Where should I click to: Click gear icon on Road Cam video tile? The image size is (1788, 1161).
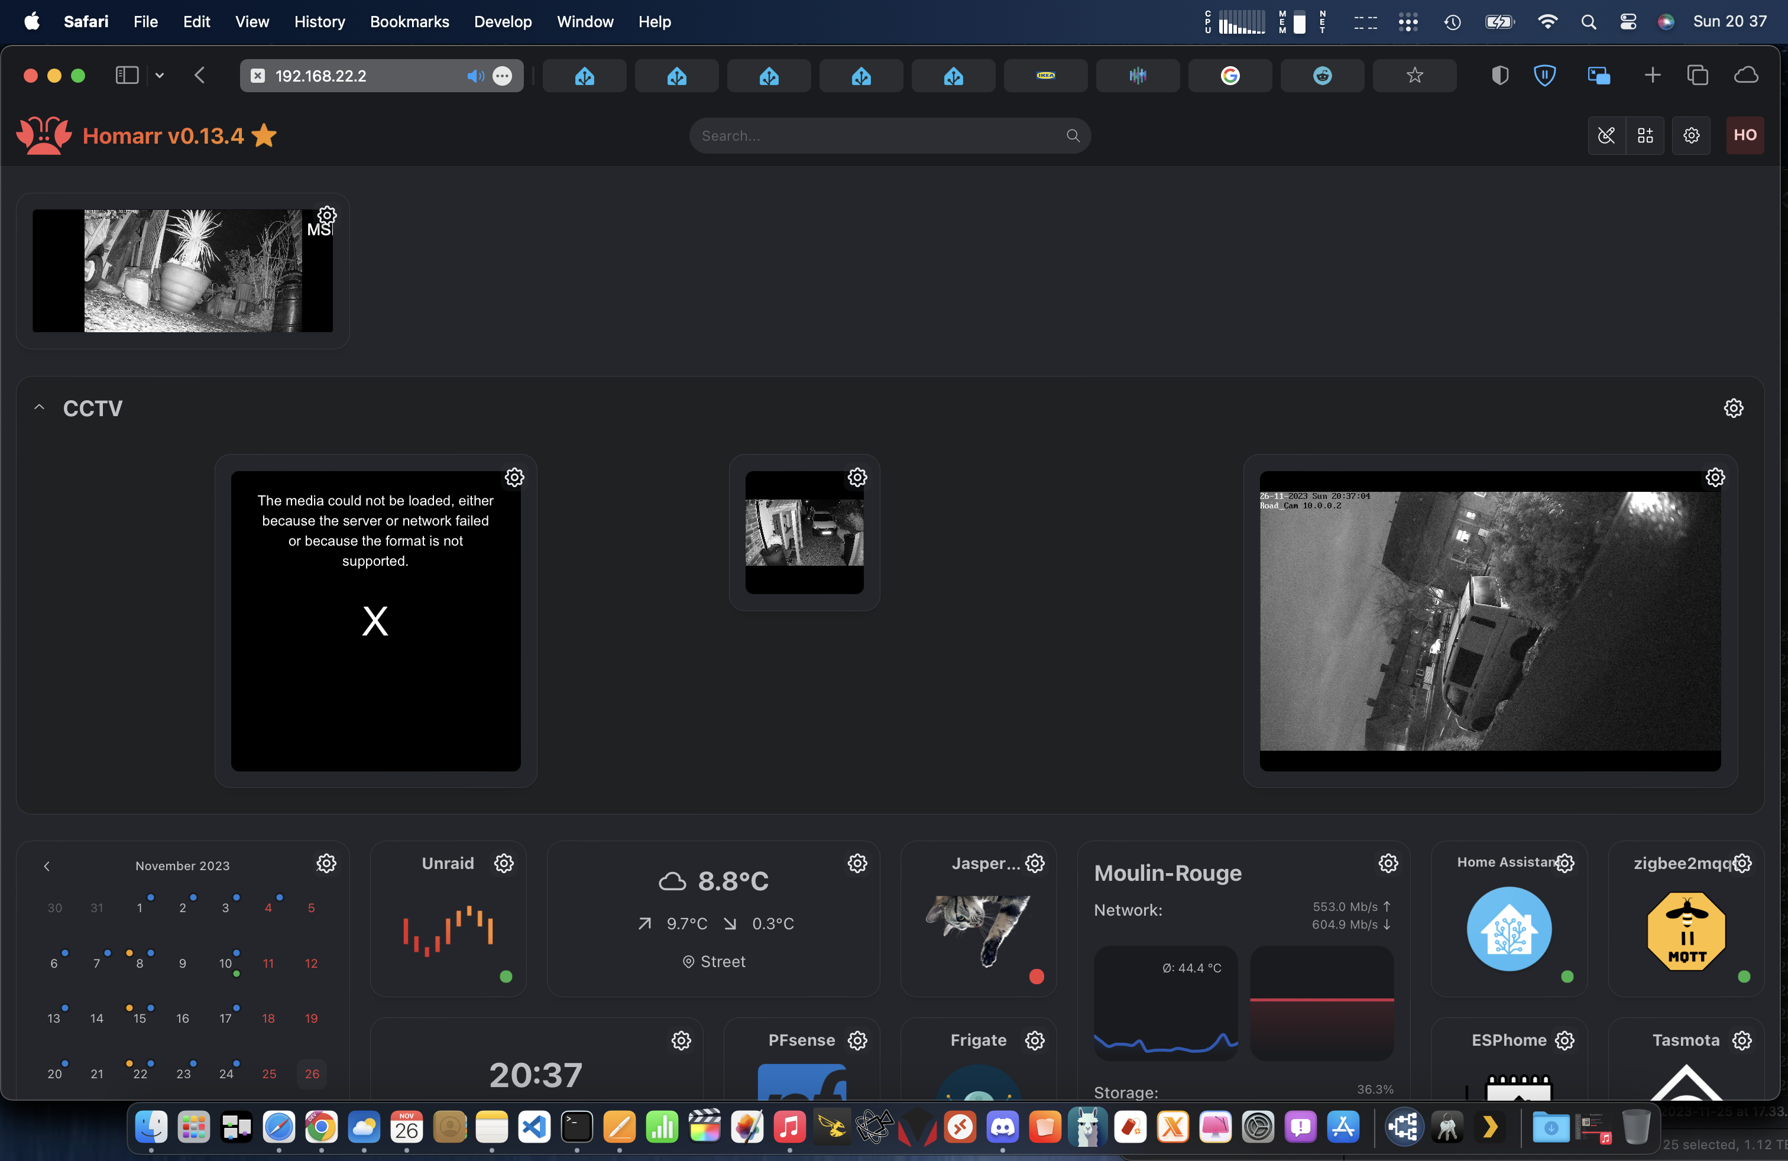pos(1715,478)
